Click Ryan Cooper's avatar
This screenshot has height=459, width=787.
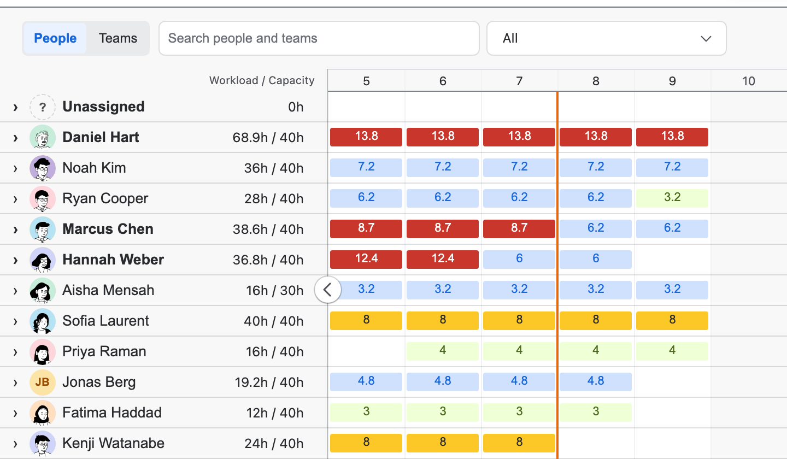[x=43, y=198]
